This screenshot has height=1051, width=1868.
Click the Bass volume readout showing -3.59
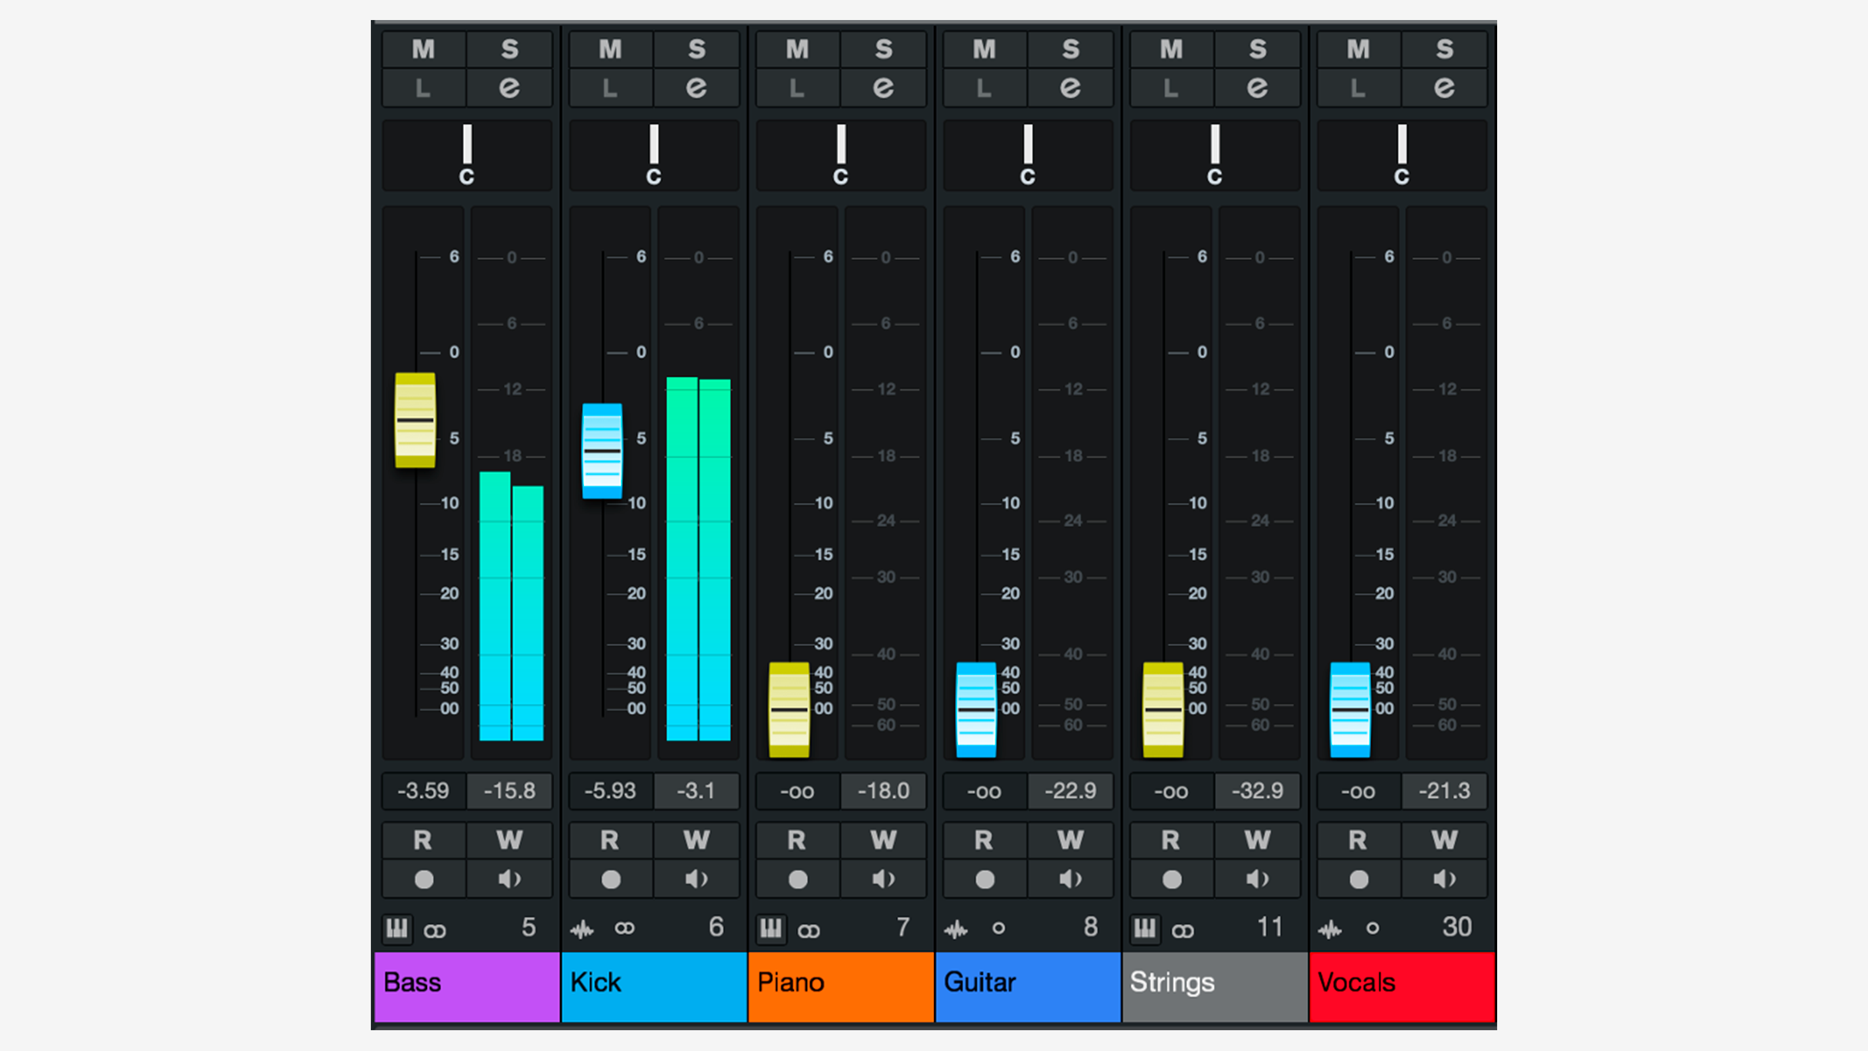pyautogui.click(x=422, y=790)
